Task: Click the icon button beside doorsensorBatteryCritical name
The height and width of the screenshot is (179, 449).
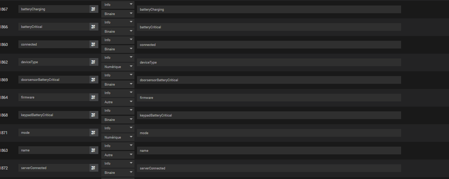Action: pos(94,80)
